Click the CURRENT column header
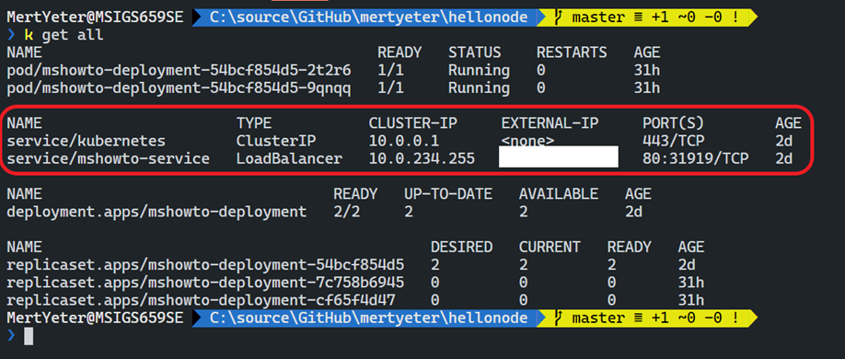This screenshot has height=359, width=845. click(550, 248)
